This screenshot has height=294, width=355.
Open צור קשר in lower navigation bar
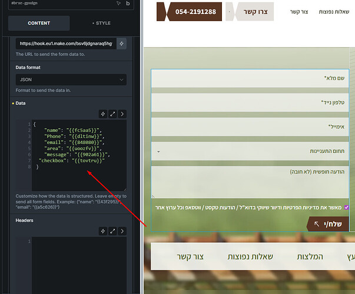[x=190, y=257]
